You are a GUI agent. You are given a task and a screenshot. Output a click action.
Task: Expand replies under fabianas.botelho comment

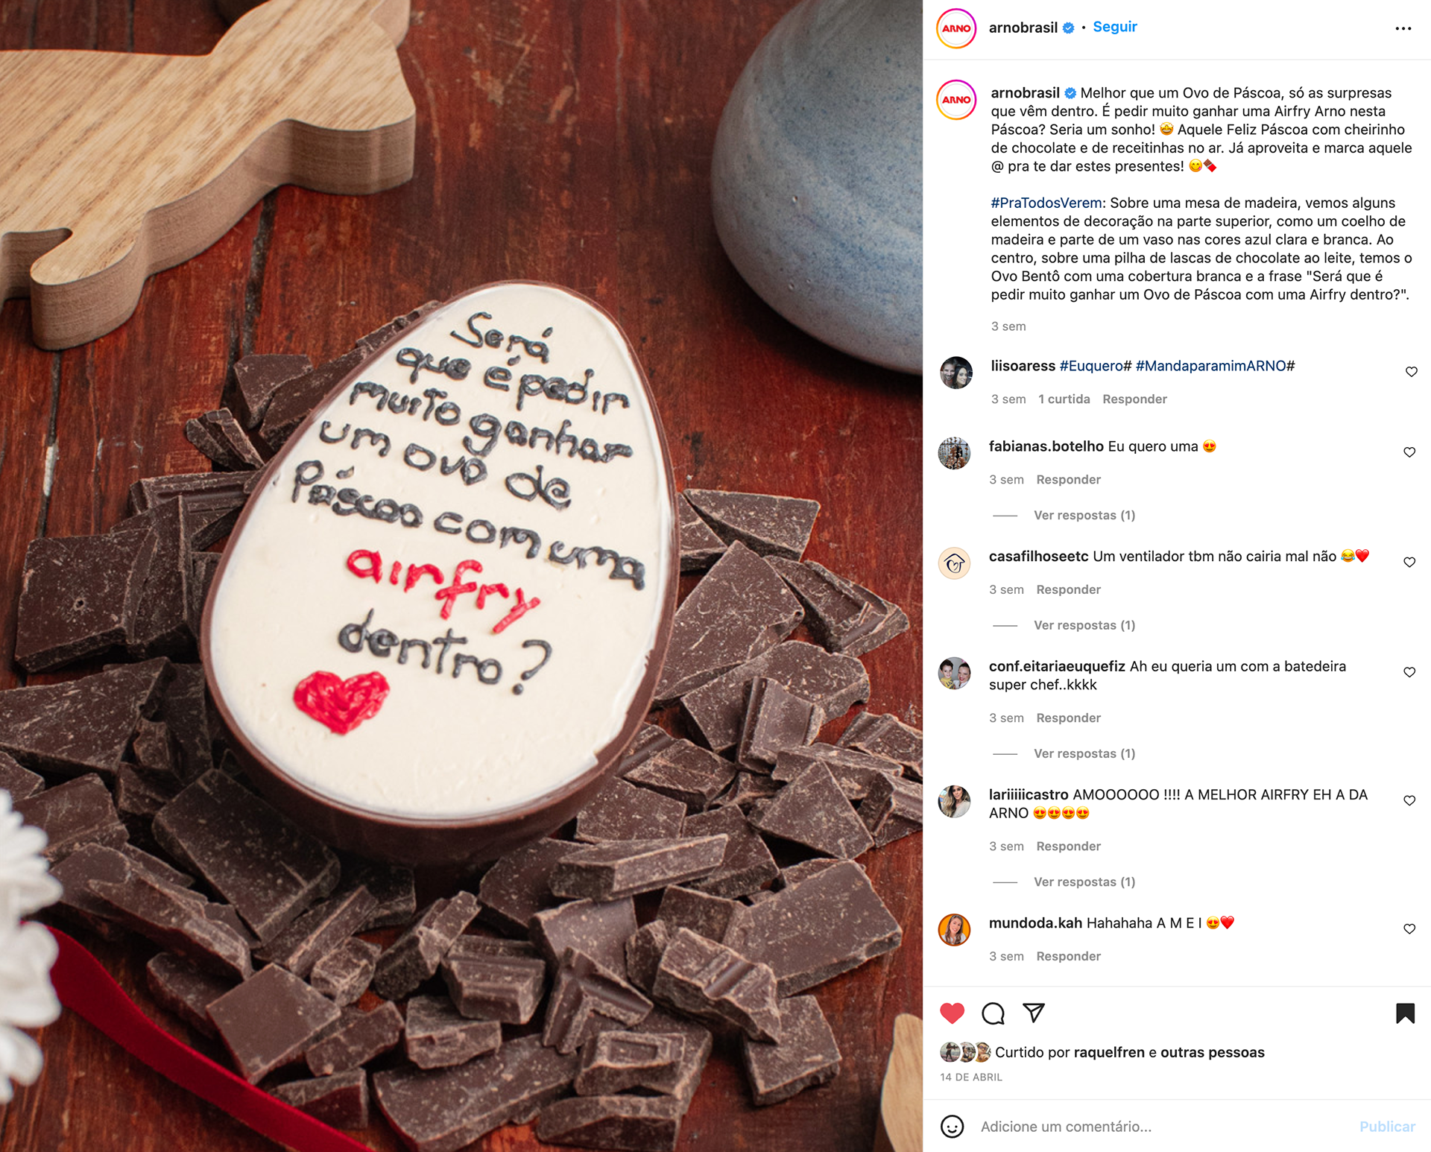pos(1084,515)
